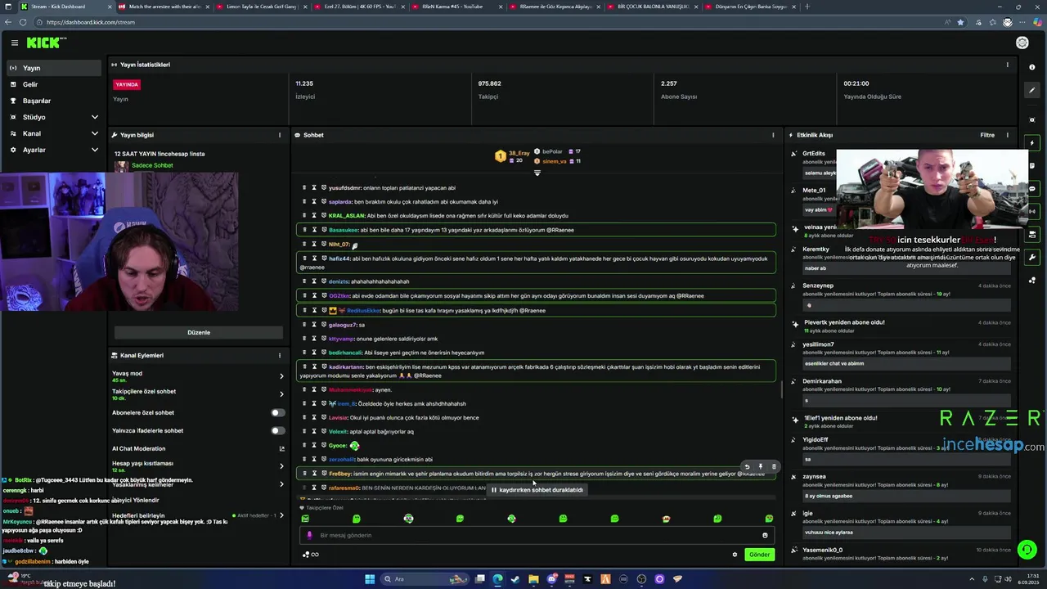This screenshot has height=589, width=1047.
Task: Open Takipçilere özel sohbet settings
Action: tap(199, 394)
